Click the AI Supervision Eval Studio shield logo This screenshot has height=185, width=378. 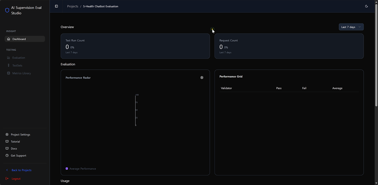tap(7, 10)
